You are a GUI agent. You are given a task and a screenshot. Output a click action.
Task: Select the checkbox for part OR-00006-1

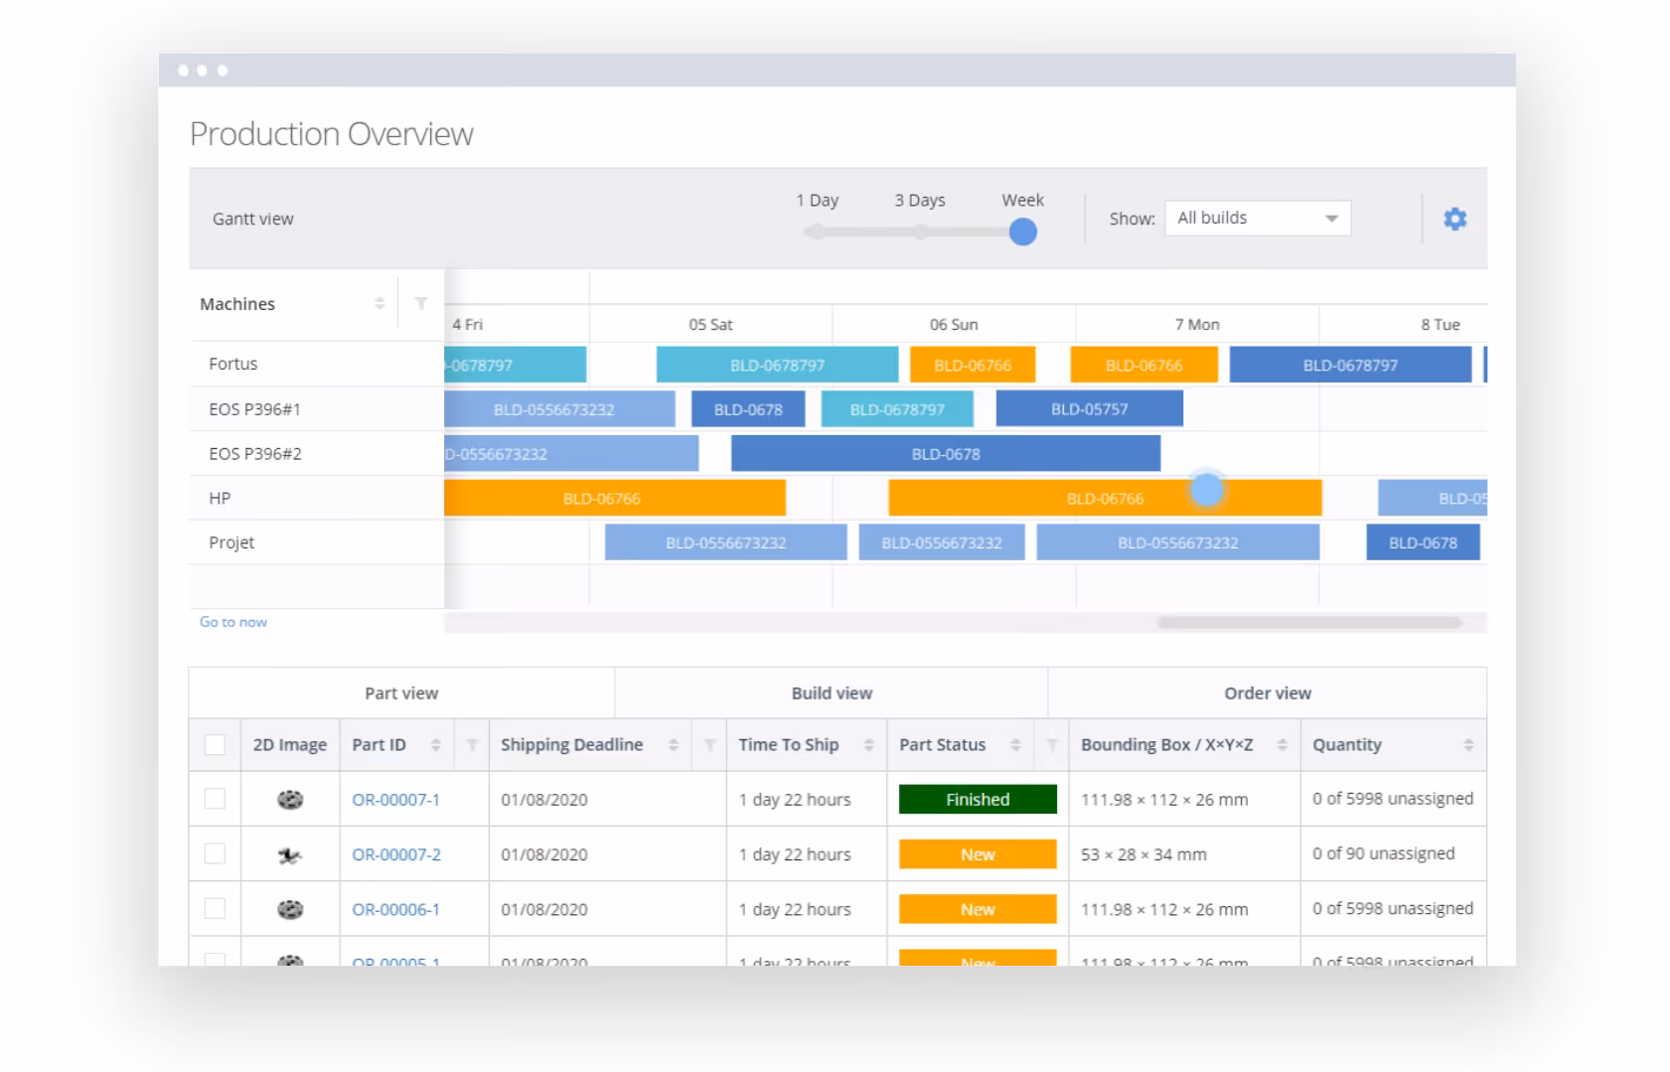pos(215,908)
